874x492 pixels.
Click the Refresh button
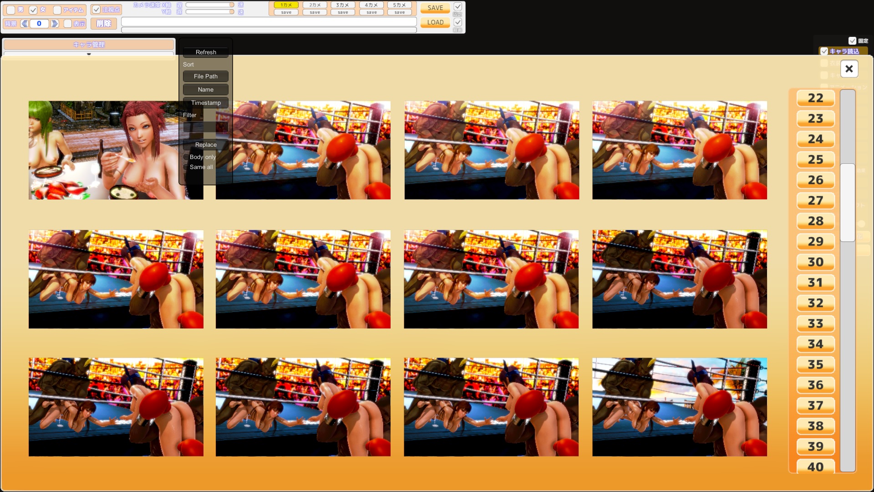tap(206, 52)
